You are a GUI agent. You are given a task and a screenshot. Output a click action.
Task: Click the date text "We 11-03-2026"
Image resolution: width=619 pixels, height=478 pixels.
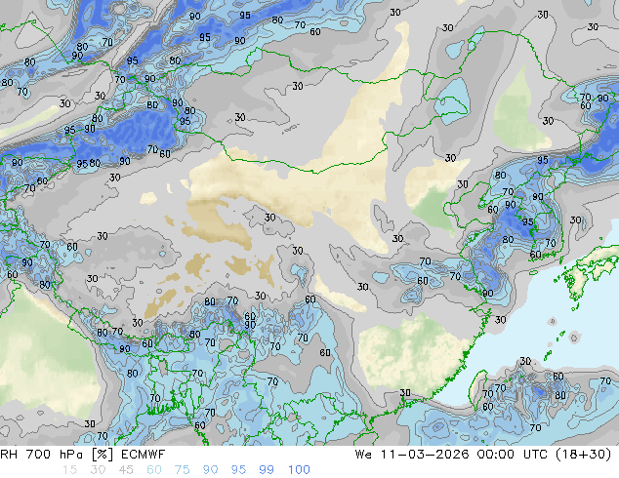pyautogui.click(x=412, y=455)
